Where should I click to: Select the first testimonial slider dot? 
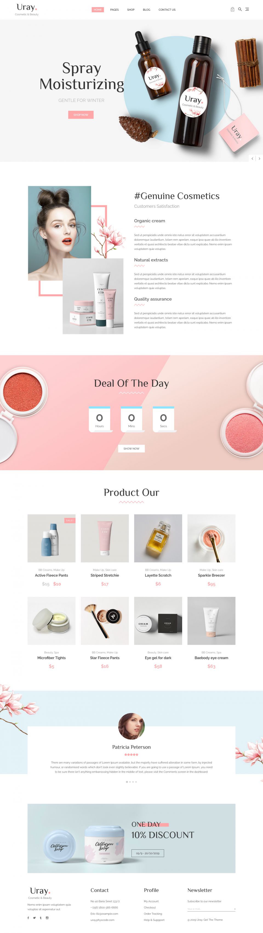tap(127, 782)
